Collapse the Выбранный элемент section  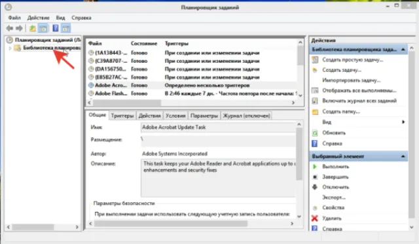pyautogui.click(x=403, y=156)
